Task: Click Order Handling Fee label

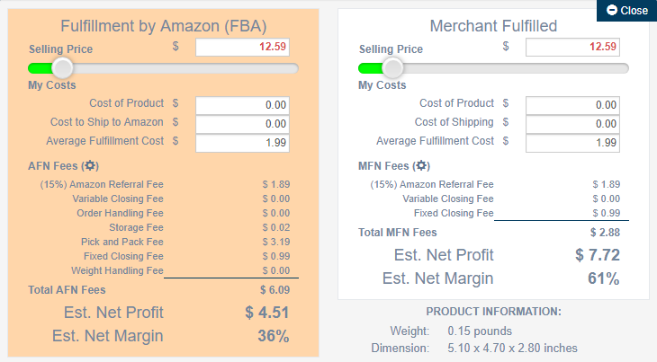Action: [120, 213]
